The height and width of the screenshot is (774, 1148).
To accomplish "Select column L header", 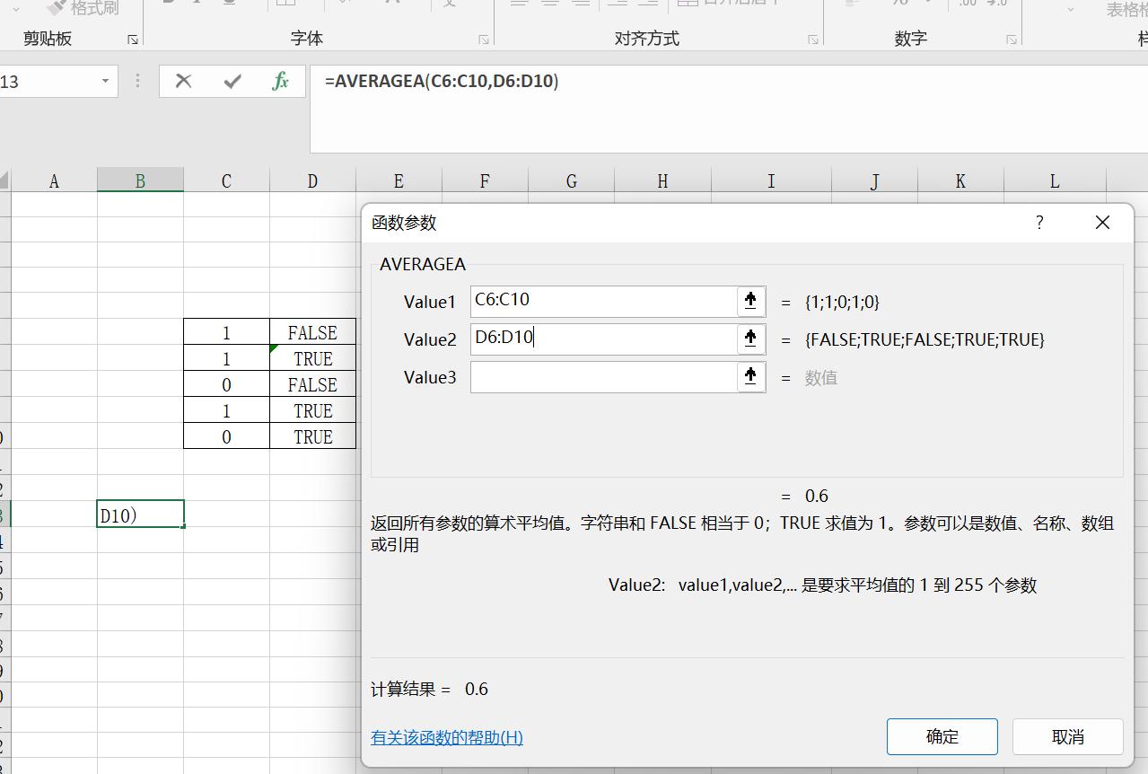I will pyautogui.click(x=1055, y=181).
